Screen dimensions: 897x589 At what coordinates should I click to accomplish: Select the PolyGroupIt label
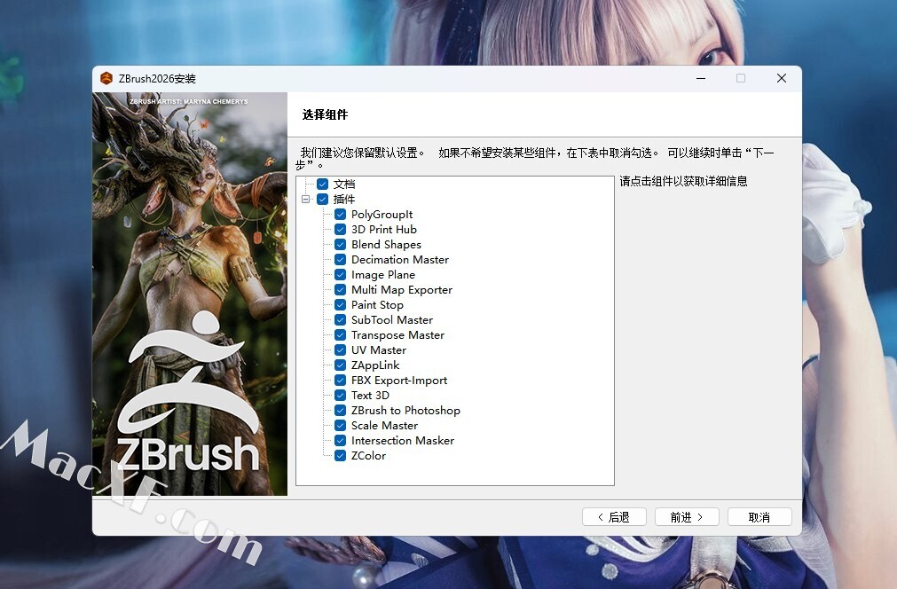[x=382, y=215]
